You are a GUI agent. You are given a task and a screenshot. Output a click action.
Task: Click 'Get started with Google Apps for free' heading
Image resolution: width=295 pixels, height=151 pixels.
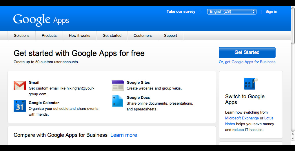[79, 53]
